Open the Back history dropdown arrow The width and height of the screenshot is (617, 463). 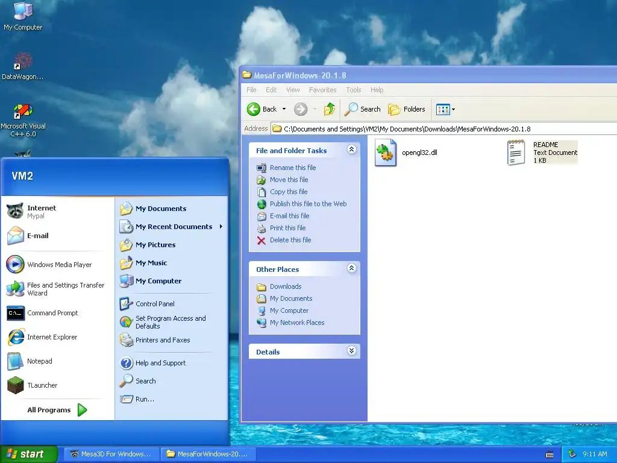coord(284,109)
